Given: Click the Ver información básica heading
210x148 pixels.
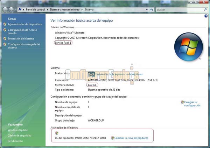Looking at the screenshot, I should 82,21.
